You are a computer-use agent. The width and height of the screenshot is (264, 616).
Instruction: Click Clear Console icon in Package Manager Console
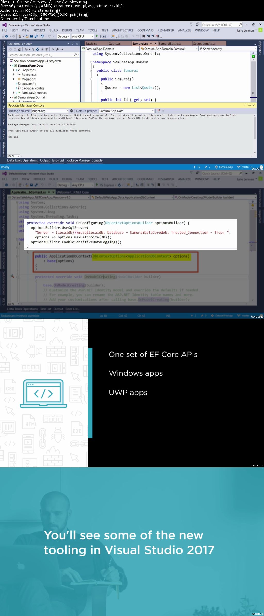point(159,111)
